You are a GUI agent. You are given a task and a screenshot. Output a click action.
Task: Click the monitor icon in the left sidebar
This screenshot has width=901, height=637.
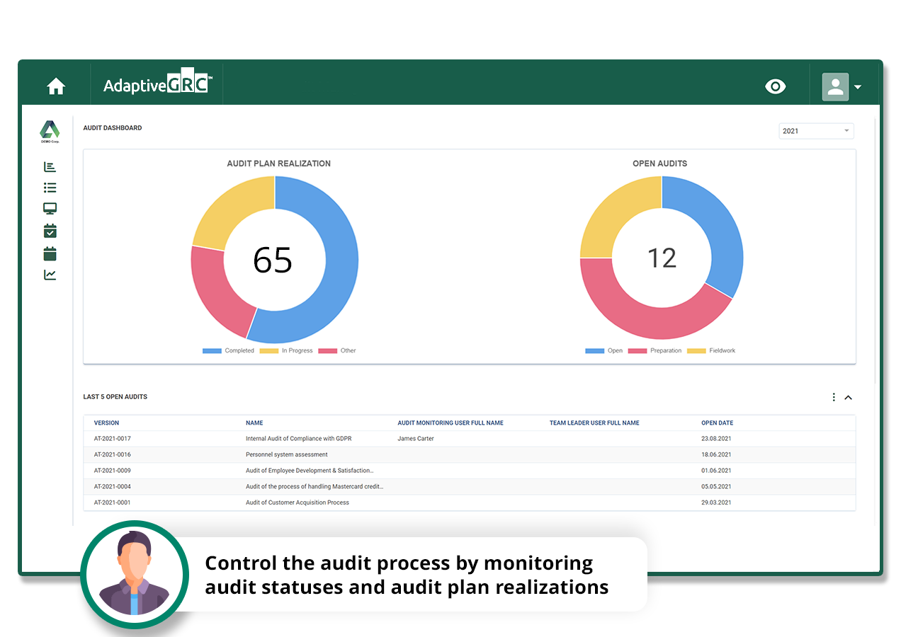[x=50, y=208]
